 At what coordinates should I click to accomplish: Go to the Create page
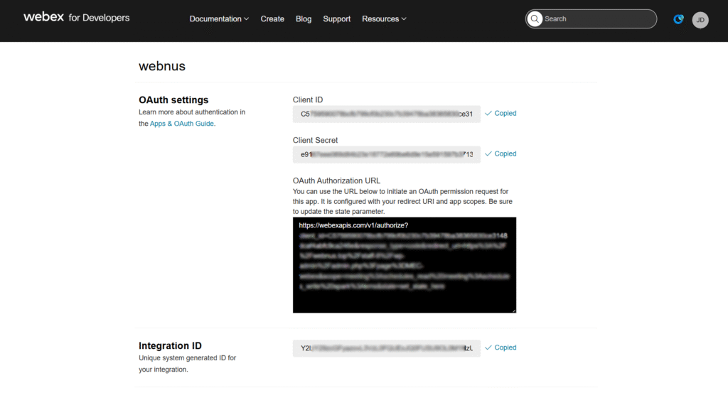(x=272, y=19)
